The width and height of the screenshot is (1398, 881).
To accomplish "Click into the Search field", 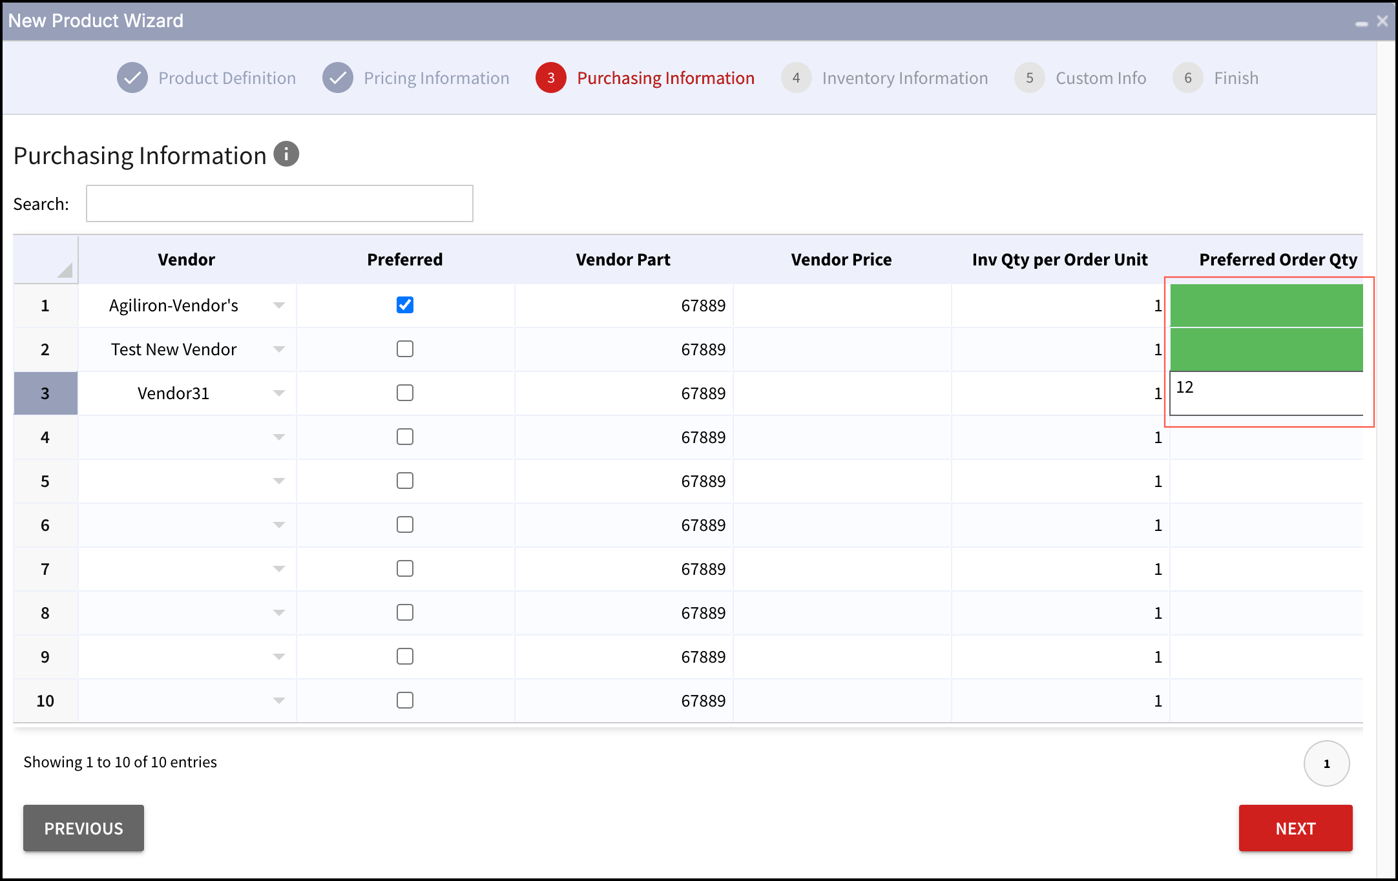I will coord(280,203).
